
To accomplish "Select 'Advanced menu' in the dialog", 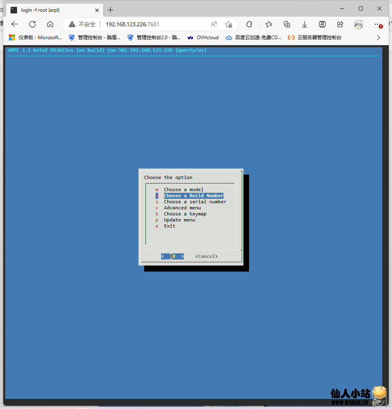I will (x=182, y=208).
